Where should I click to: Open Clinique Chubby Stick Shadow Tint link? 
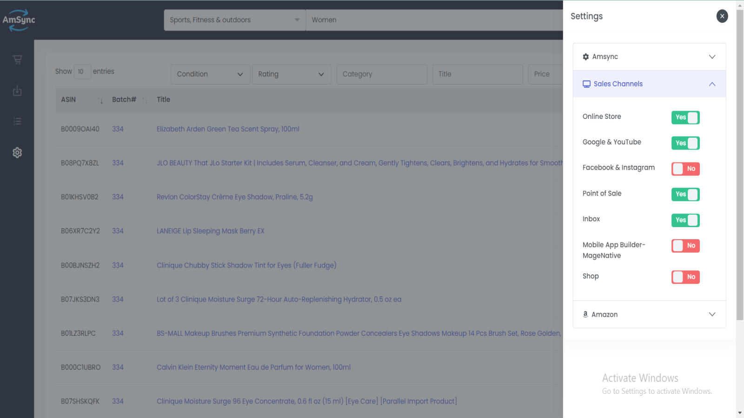coord(246,265)
